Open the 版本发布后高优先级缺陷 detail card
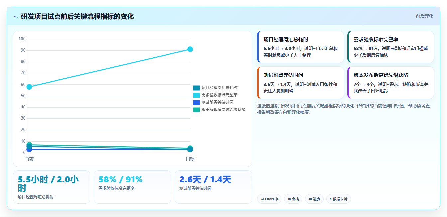 point(391,83)
